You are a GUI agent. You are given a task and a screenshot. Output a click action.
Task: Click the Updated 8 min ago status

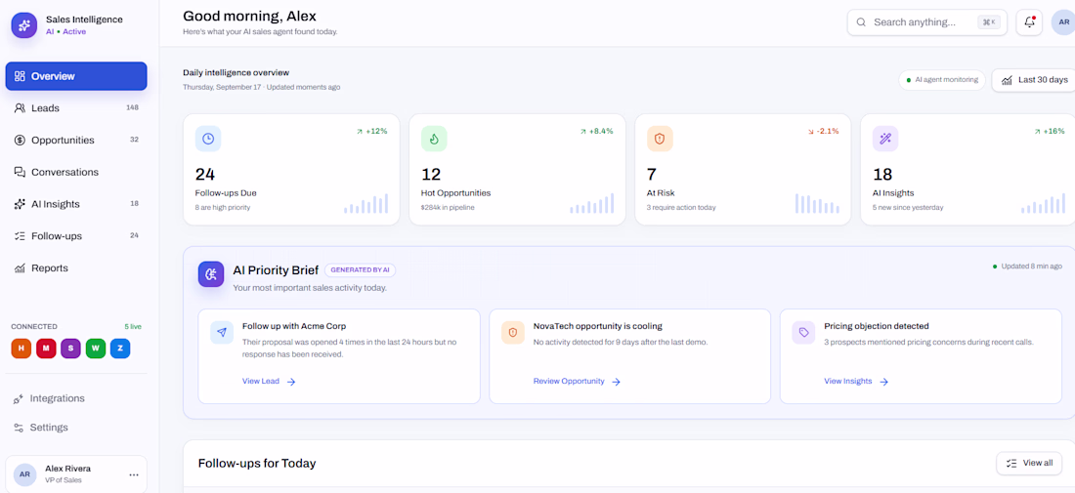point(1028,266)
